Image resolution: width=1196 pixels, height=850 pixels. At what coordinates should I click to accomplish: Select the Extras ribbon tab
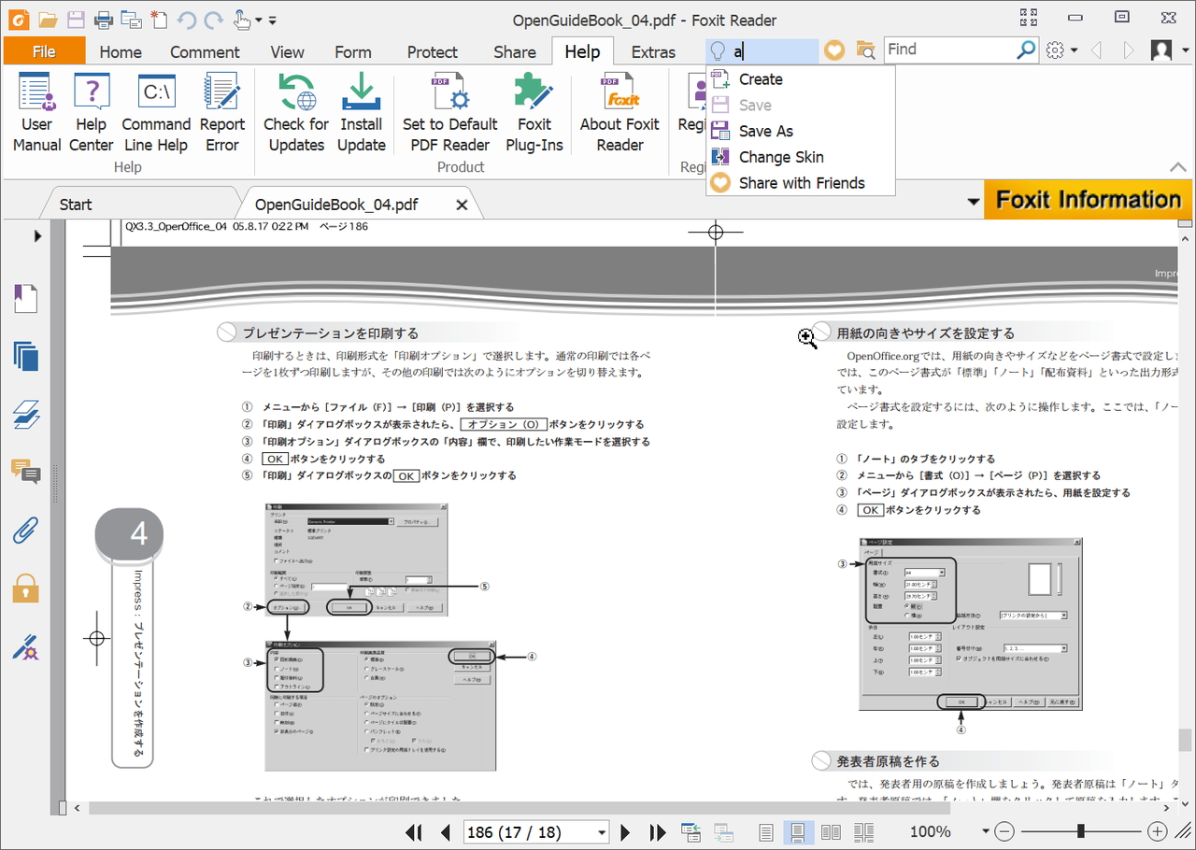click(653, 52)
